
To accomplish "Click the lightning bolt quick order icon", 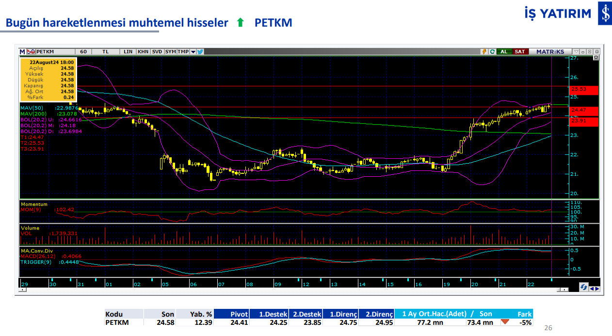I will (484, 51).
